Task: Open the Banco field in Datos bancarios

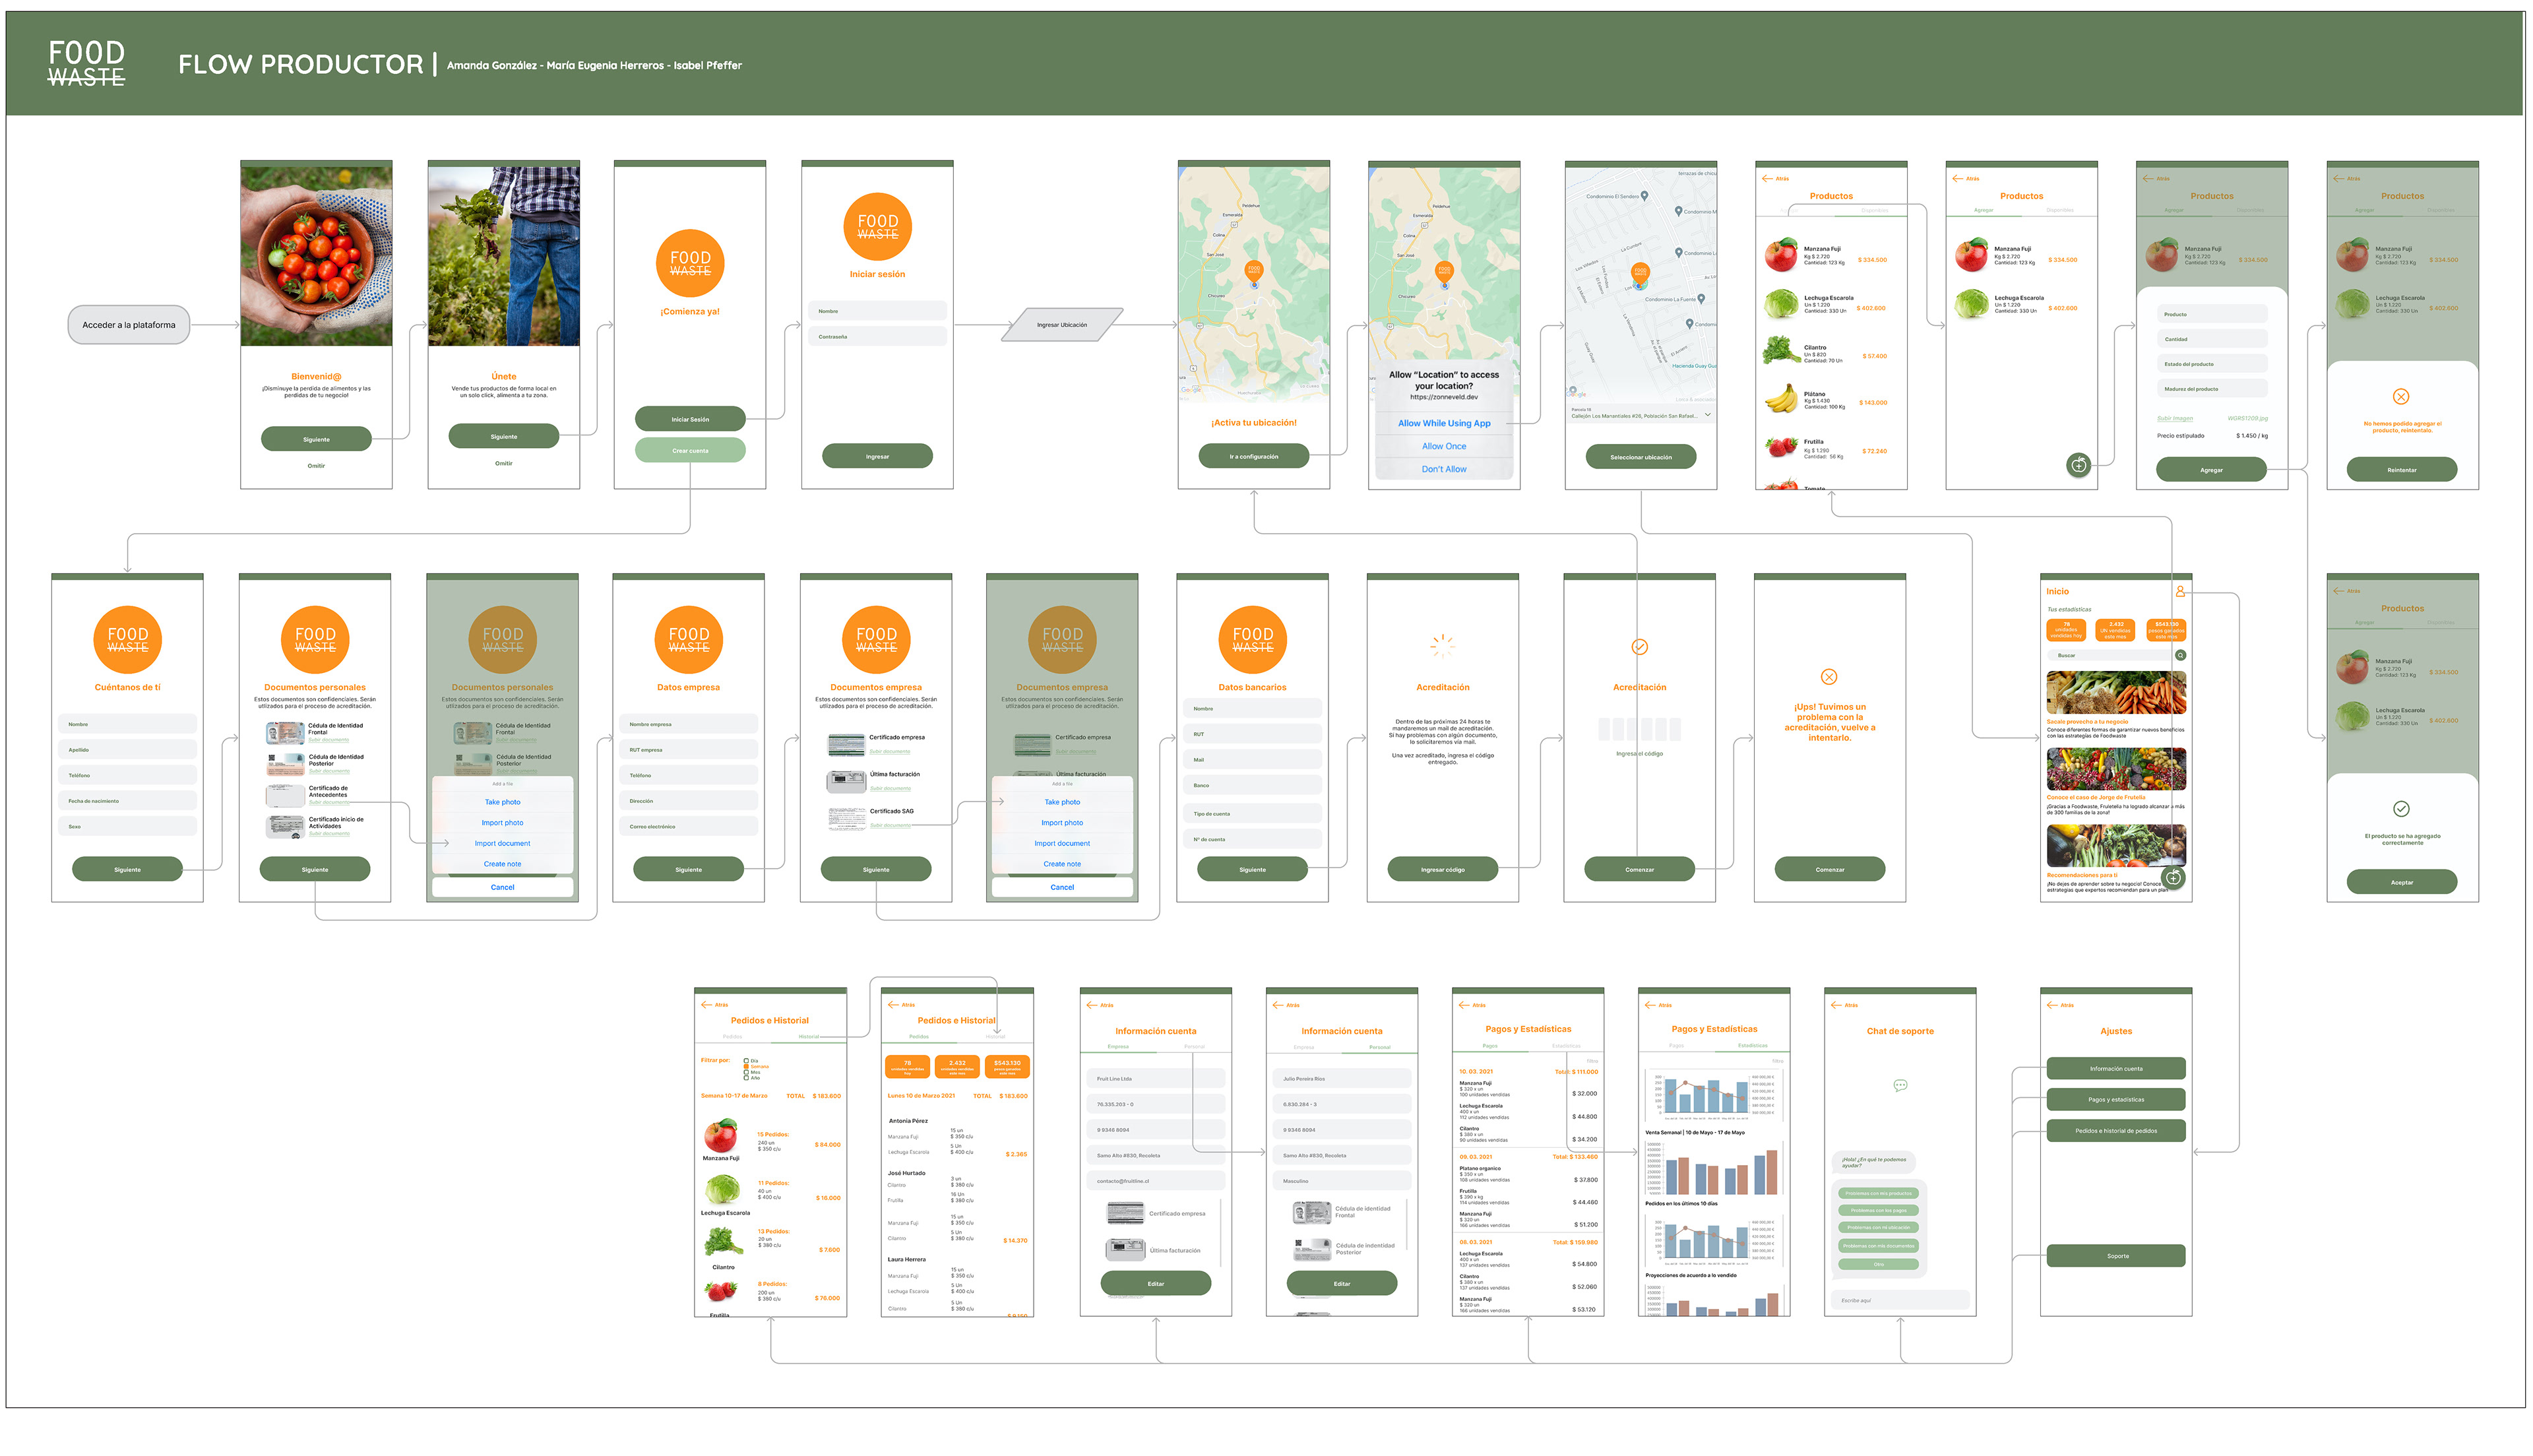Action: pos(1253,786)
